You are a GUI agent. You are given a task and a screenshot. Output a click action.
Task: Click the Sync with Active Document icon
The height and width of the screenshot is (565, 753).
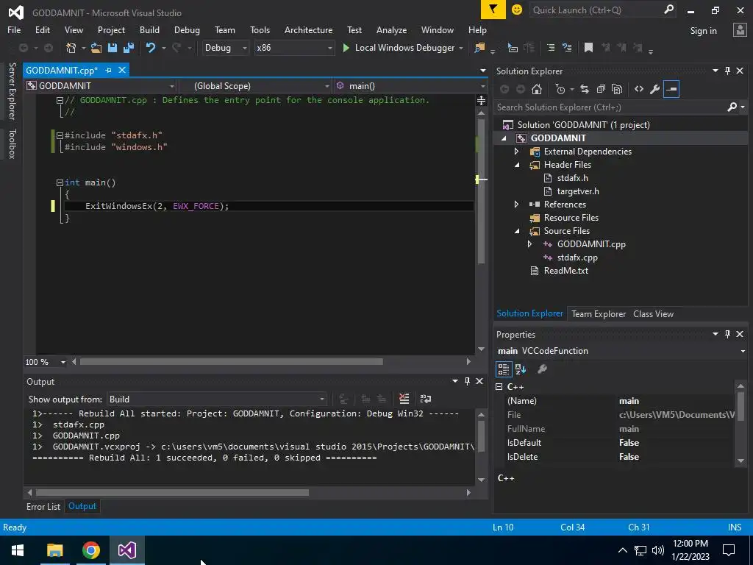coord(585,89)
